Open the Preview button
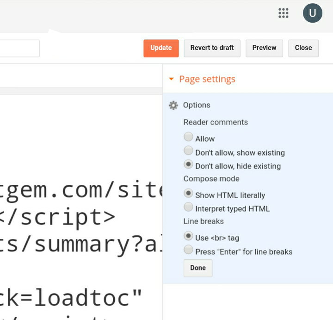The height and width of the screenshot is (320, 333). [x=264, y=48]
